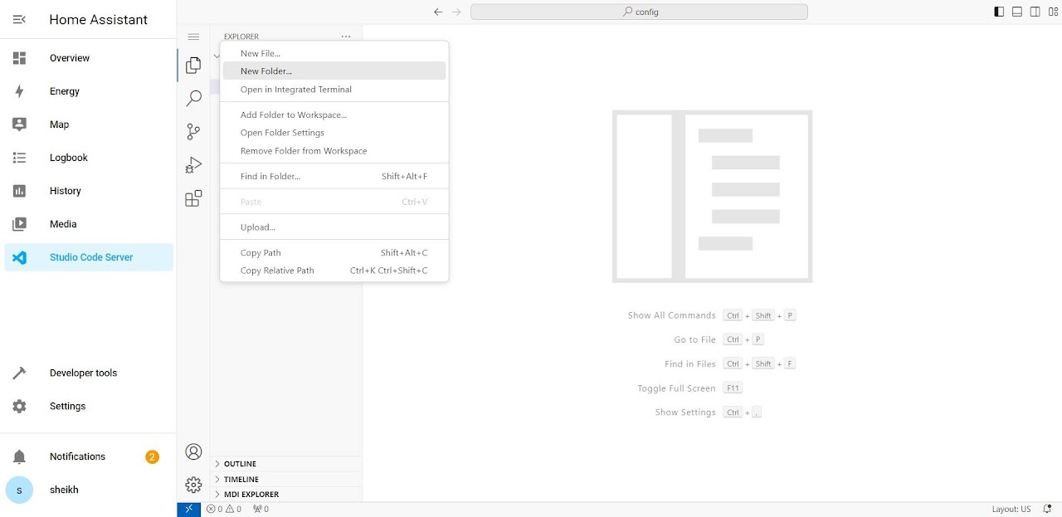Expand the OUTLINE section
1062x517 pixels.
click(286, 464)
